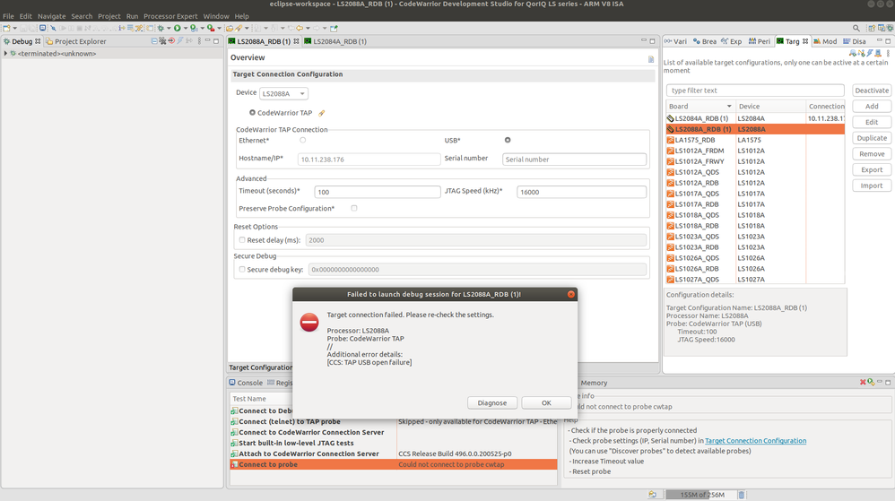Open dropdown arrow beside New wizard icon
895x501 pixels.
[x=15, y=28]
